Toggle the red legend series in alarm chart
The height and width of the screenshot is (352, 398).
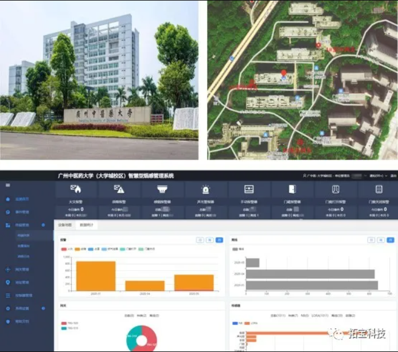pyautogui.click(x=64, y=249)
